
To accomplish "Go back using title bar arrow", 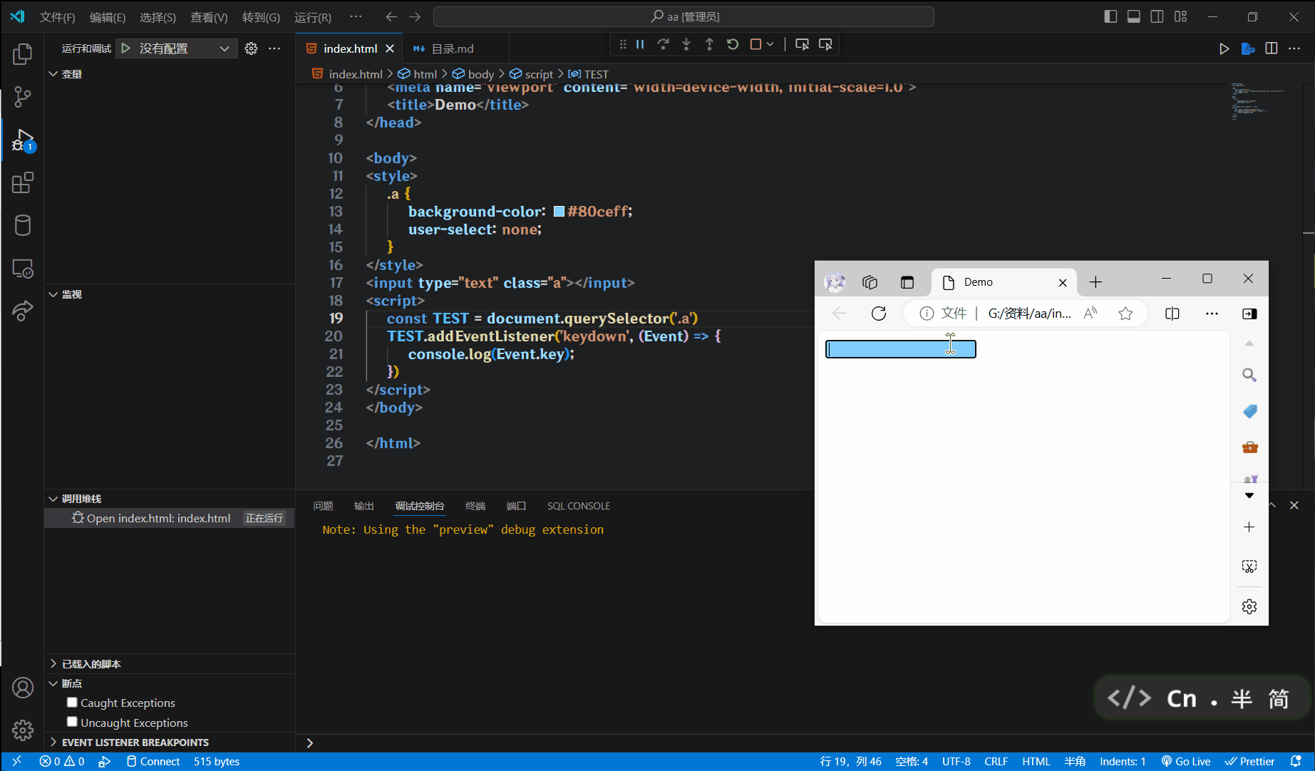I will coord(391,16).
